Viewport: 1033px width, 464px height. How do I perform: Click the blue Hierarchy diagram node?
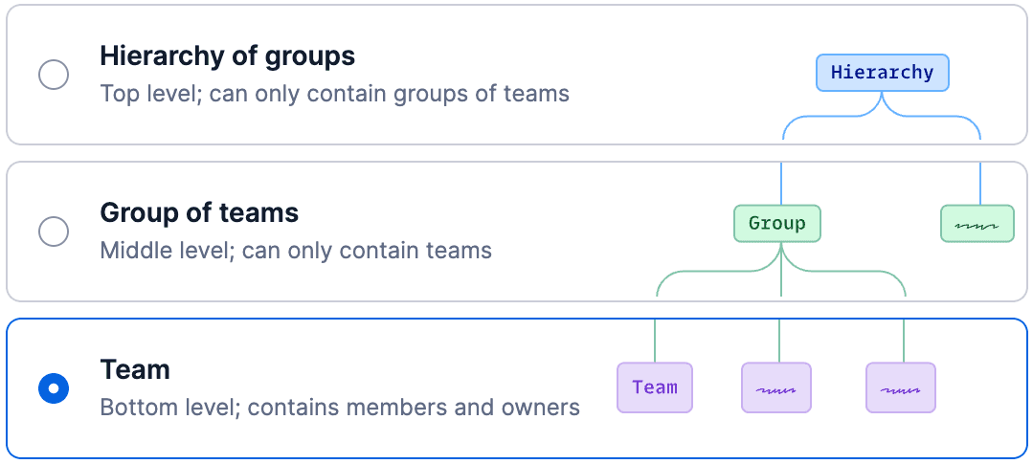click(882, 73)
